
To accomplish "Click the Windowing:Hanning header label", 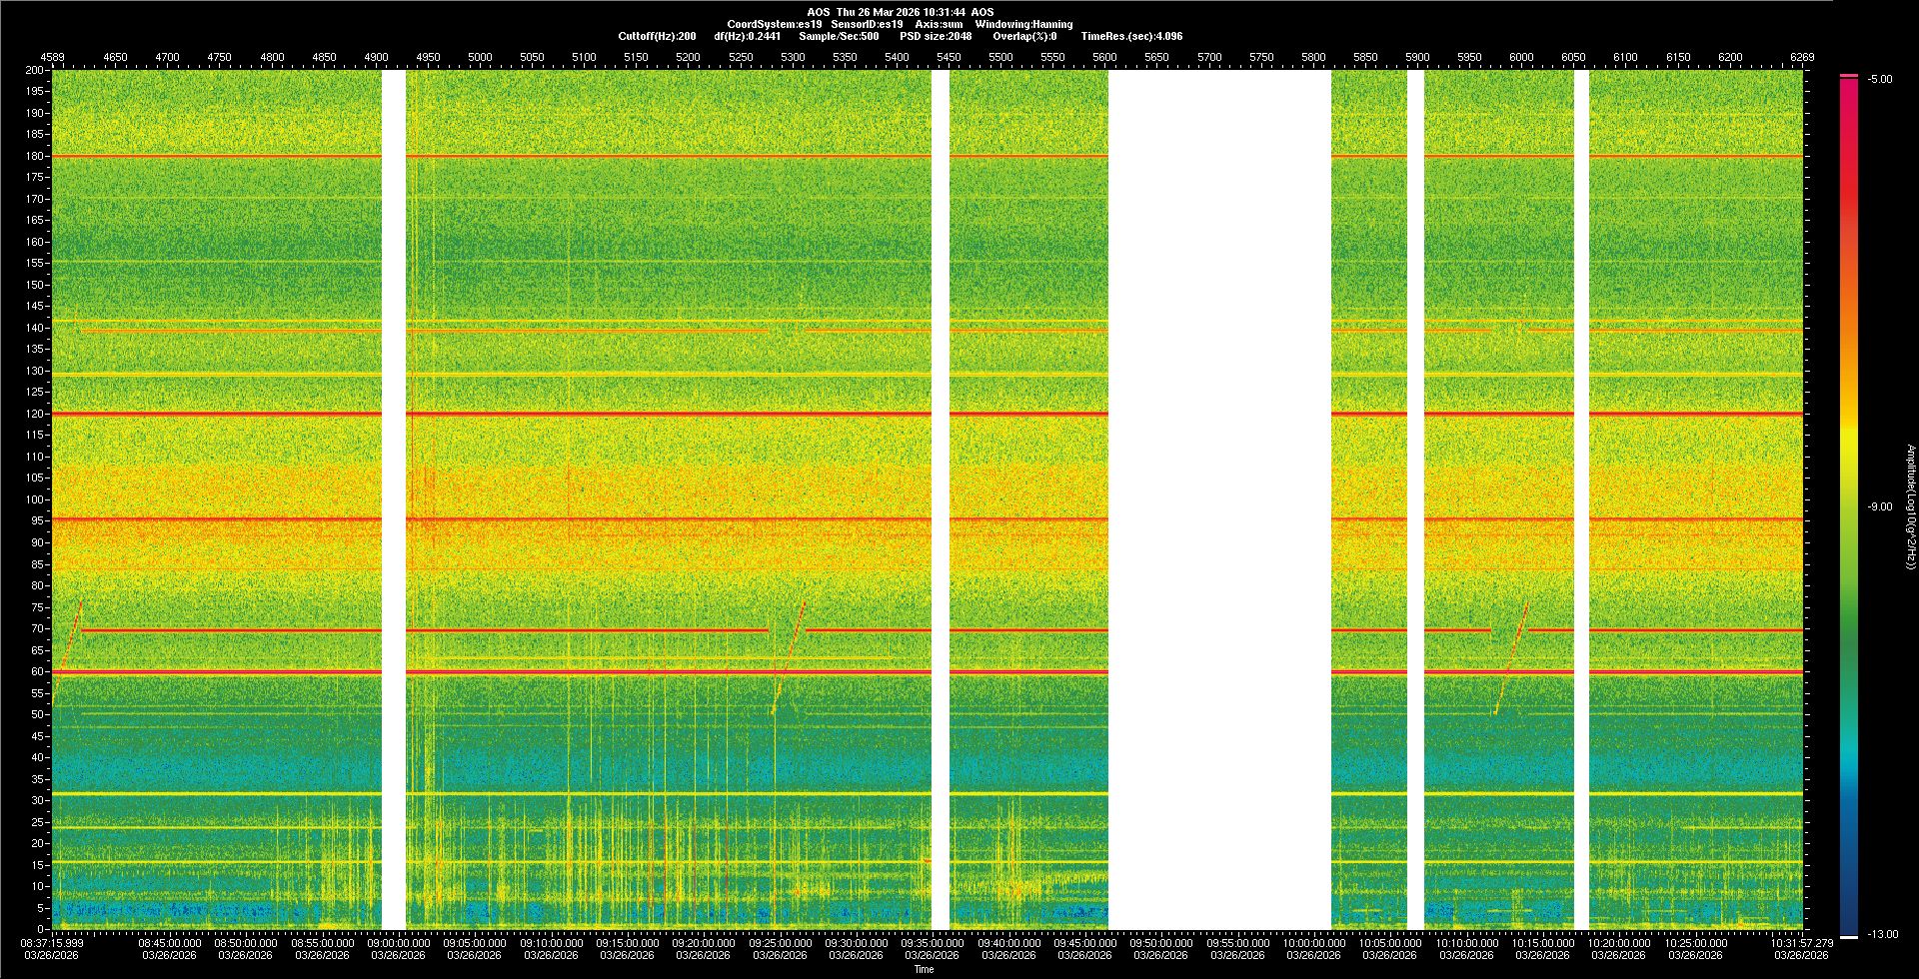I will click(1023, 24).
